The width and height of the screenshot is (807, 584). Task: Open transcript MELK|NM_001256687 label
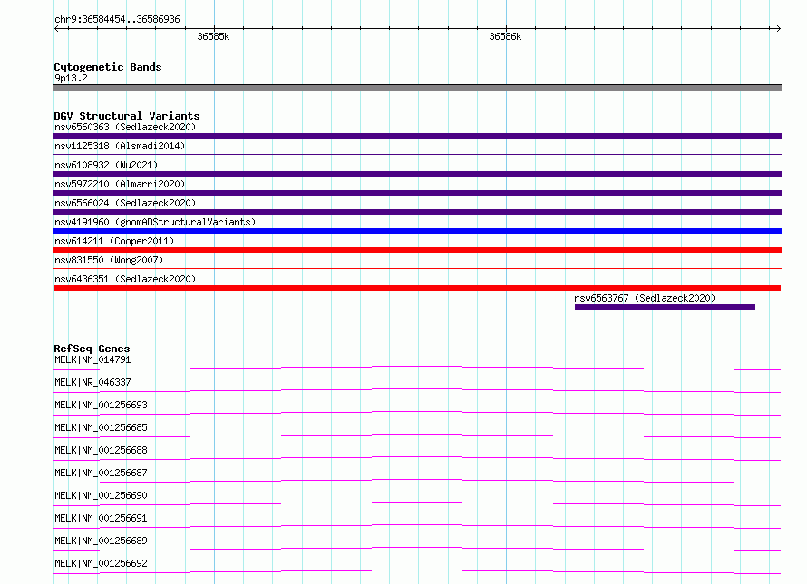click(x=101, y=473)
